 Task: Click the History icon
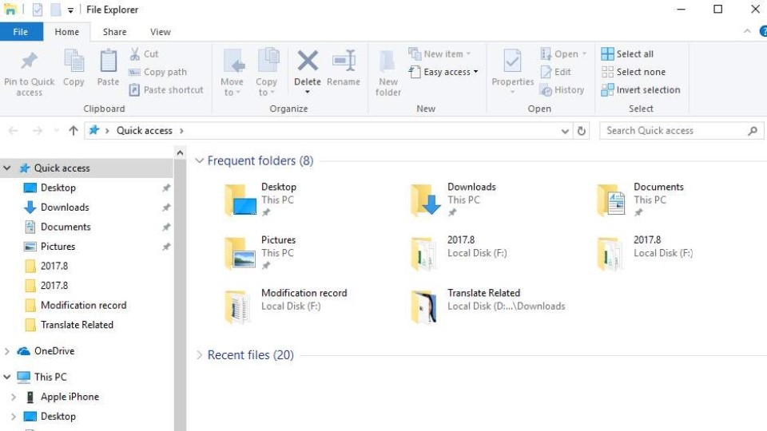(546, 90)
